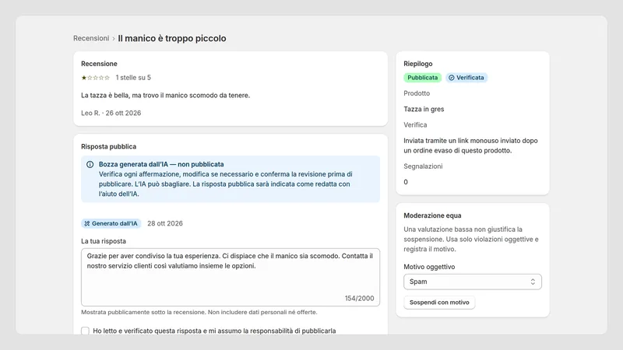Tick the Ho letto e verificato checkbox
This screenshot has height=350, width=623.
pos(85,331)
